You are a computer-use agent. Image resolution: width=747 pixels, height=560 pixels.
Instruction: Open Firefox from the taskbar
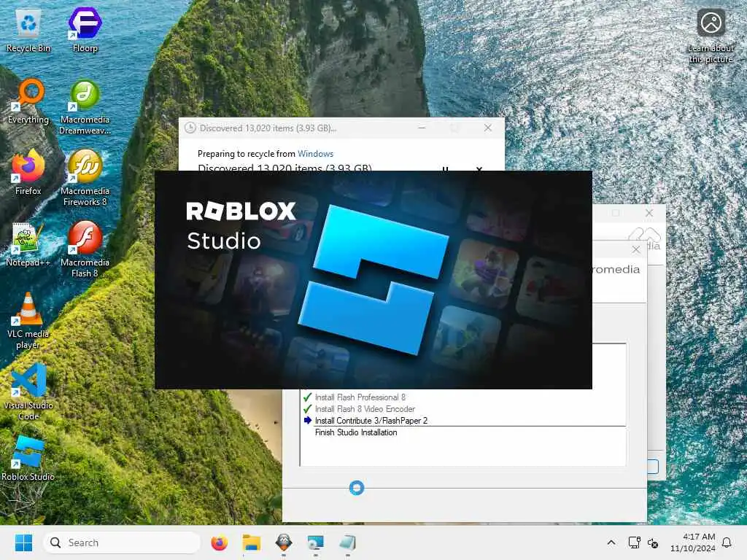(x=219, y=542)
